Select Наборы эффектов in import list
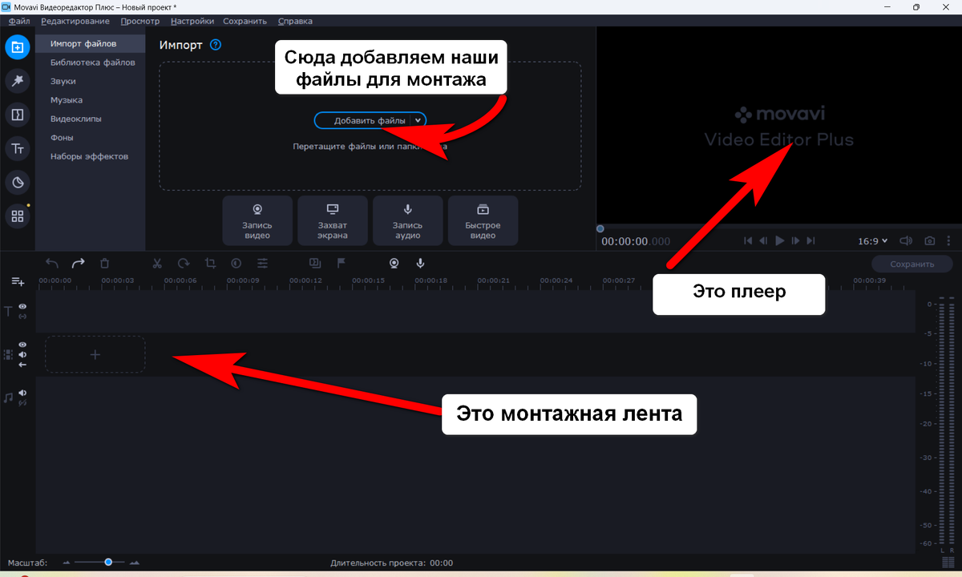962x577 pixels. [x=91, y=156]
